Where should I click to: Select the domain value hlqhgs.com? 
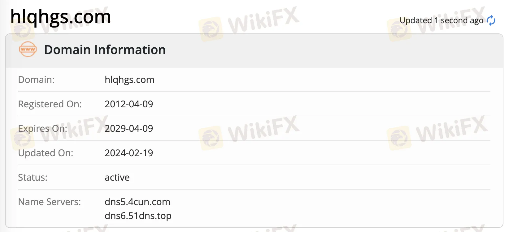point(129,80)
